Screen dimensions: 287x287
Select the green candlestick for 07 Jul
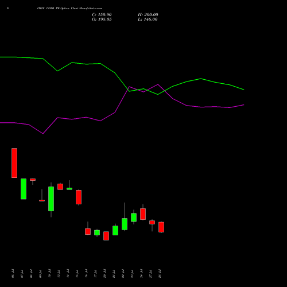point(24,189)
